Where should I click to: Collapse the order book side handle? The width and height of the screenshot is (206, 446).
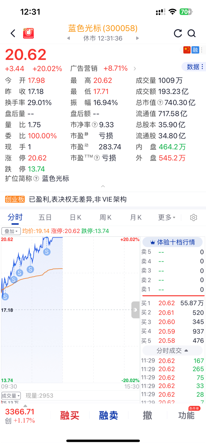pyautogui.click(x=135, y=310)
